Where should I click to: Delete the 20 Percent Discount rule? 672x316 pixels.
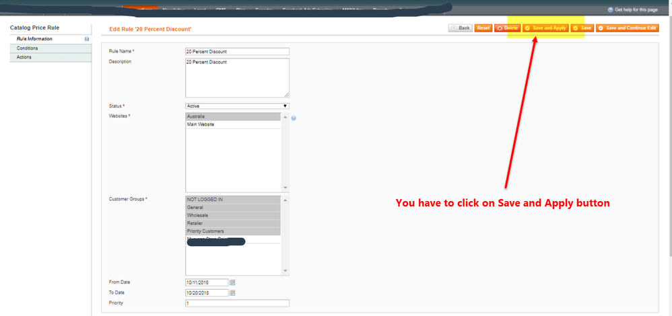(x=507, y=28)
